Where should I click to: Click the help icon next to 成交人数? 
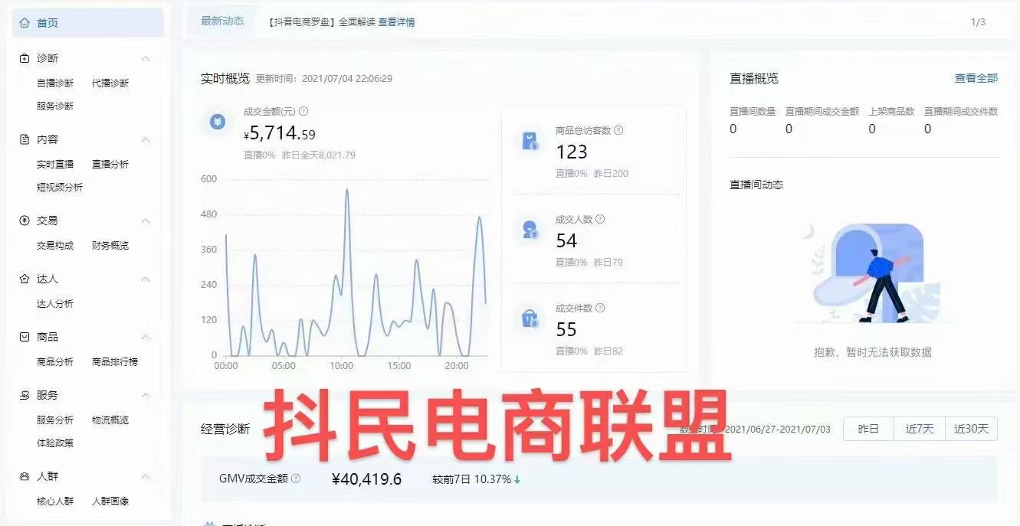coord(600,219)
